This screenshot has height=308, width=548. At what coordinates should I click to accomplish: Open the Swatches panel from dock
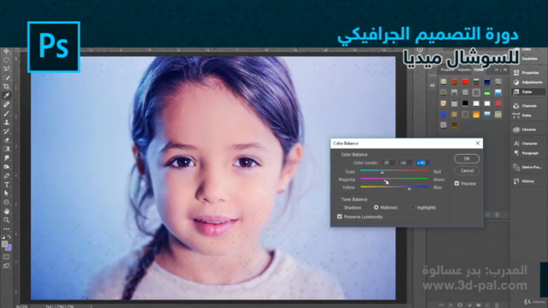529,59
